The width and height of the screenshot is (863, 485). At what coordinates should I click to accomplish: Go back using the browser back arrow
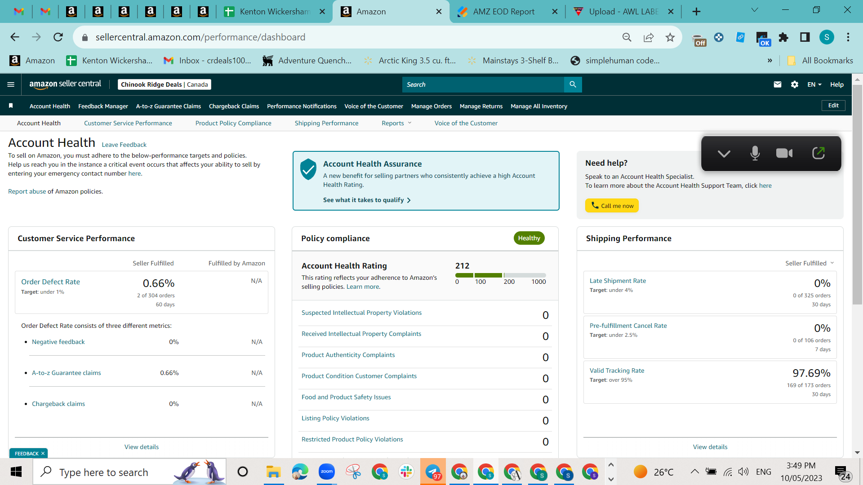pyautogui.click(x=15, y=37)
